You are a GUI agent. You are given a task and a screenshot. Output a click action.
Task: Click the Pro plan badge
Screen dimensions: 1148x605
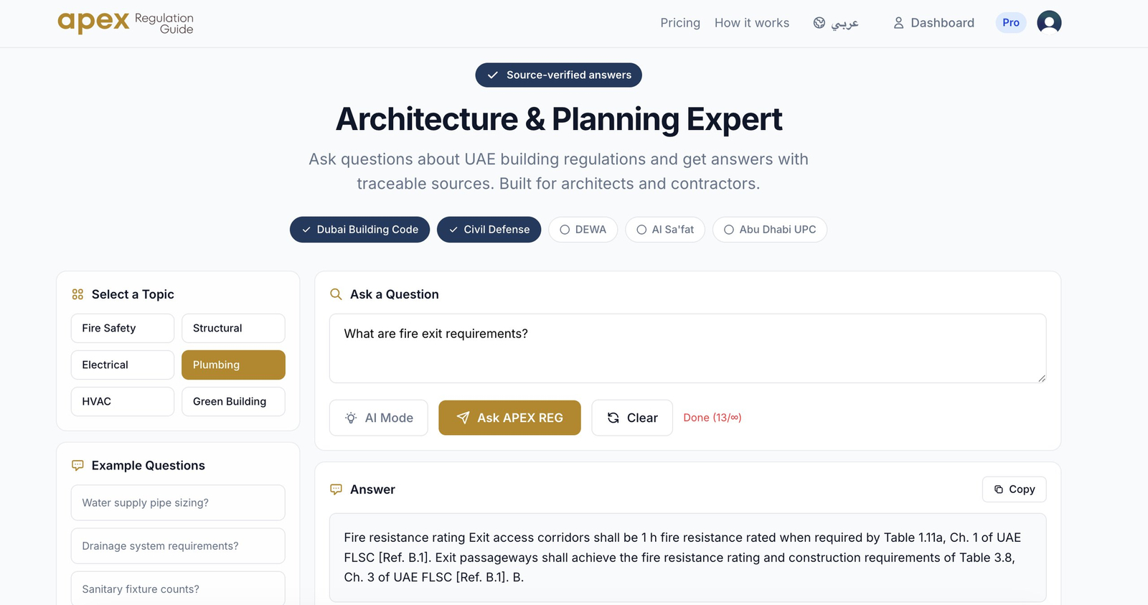pos(1010,23)
